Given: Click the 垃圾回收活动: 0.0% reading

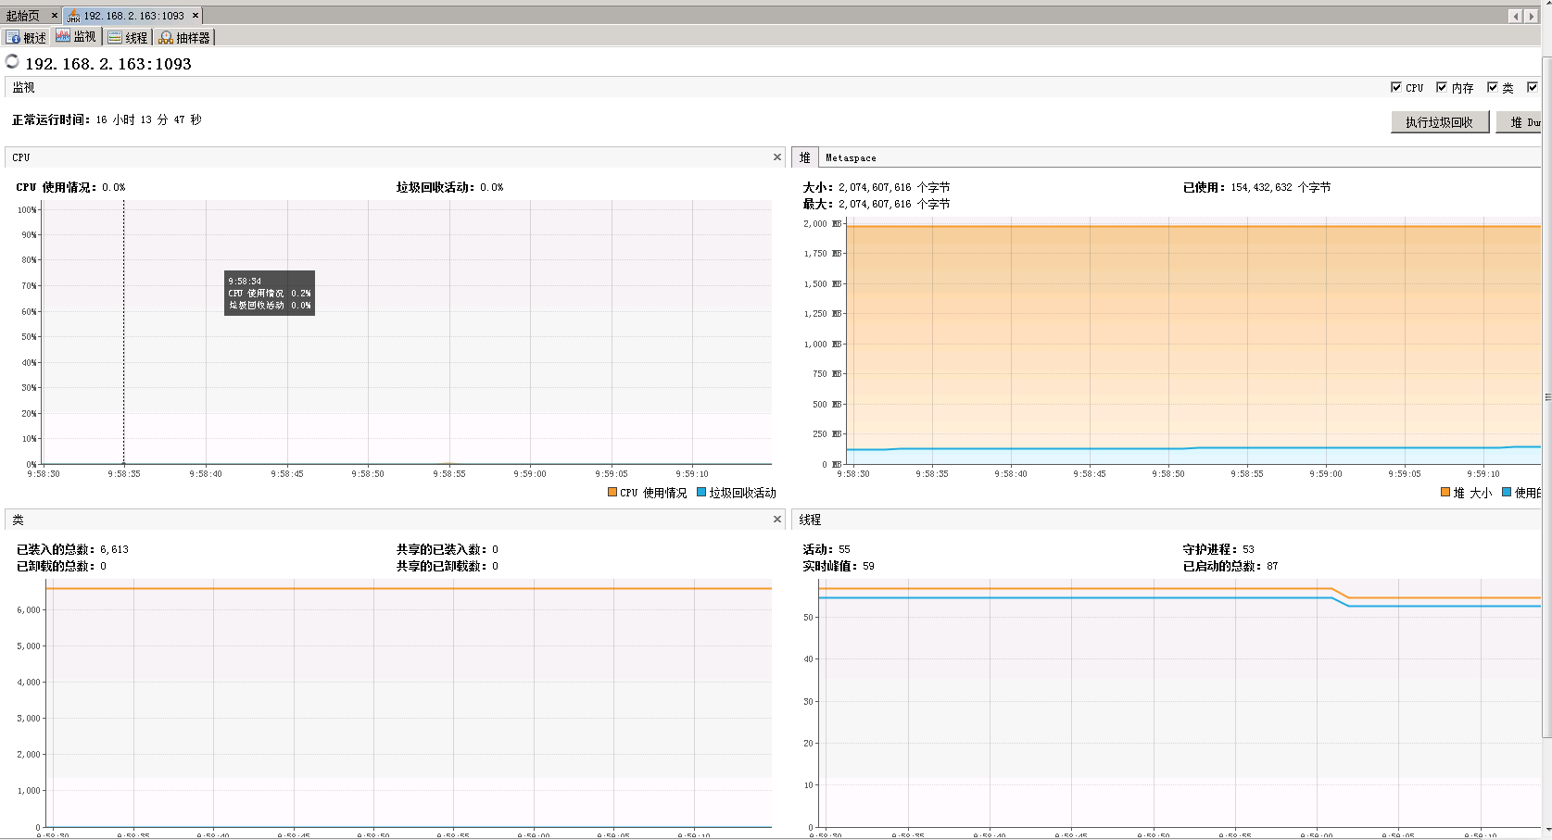Looking at the screenshot, I should [450, 187].
